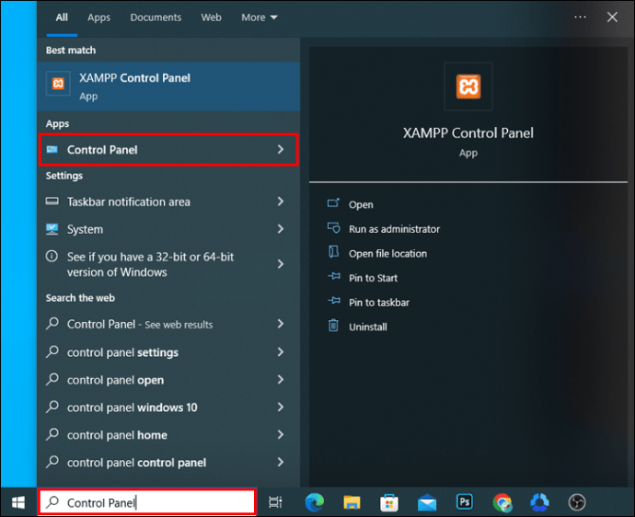Viewport: 635px width, 517px height.
Task: Switch to the All tab
Action: pos(62,17)
